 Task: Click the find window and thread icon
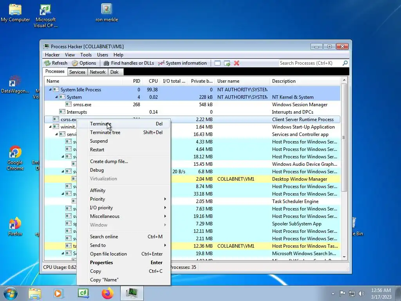(227, 63)
